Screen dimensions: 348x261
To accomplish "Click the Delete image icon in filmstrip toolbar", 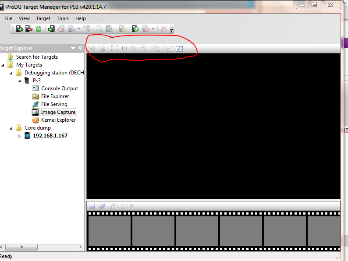I will [111, 206].
